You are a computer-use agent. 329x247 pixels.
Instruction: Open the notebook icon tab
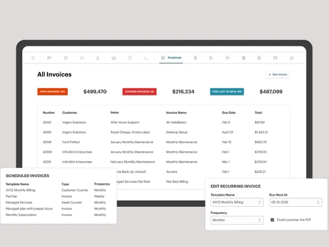pyautogui.click(x=259, y=58)
